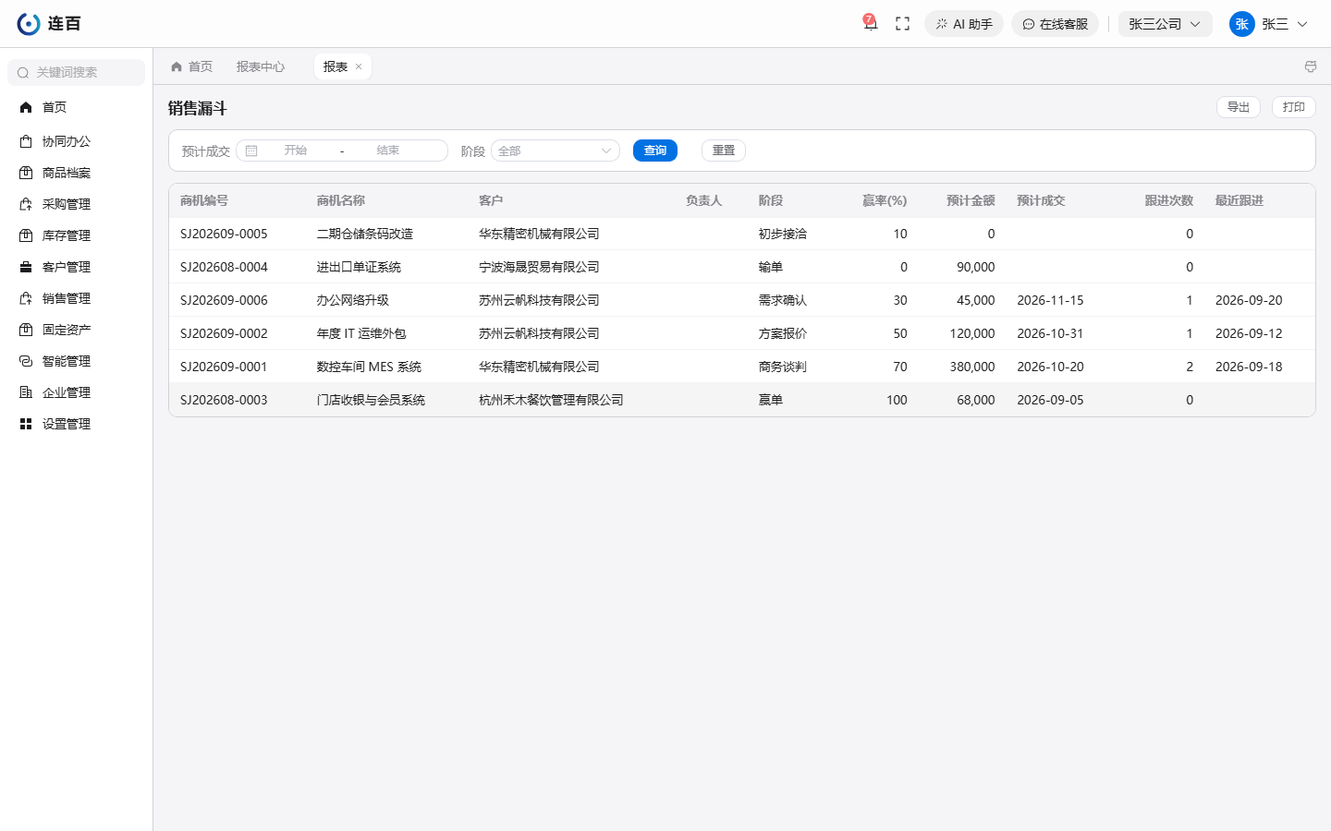Click the 企业管理 sidebar icon

[26, 392]
